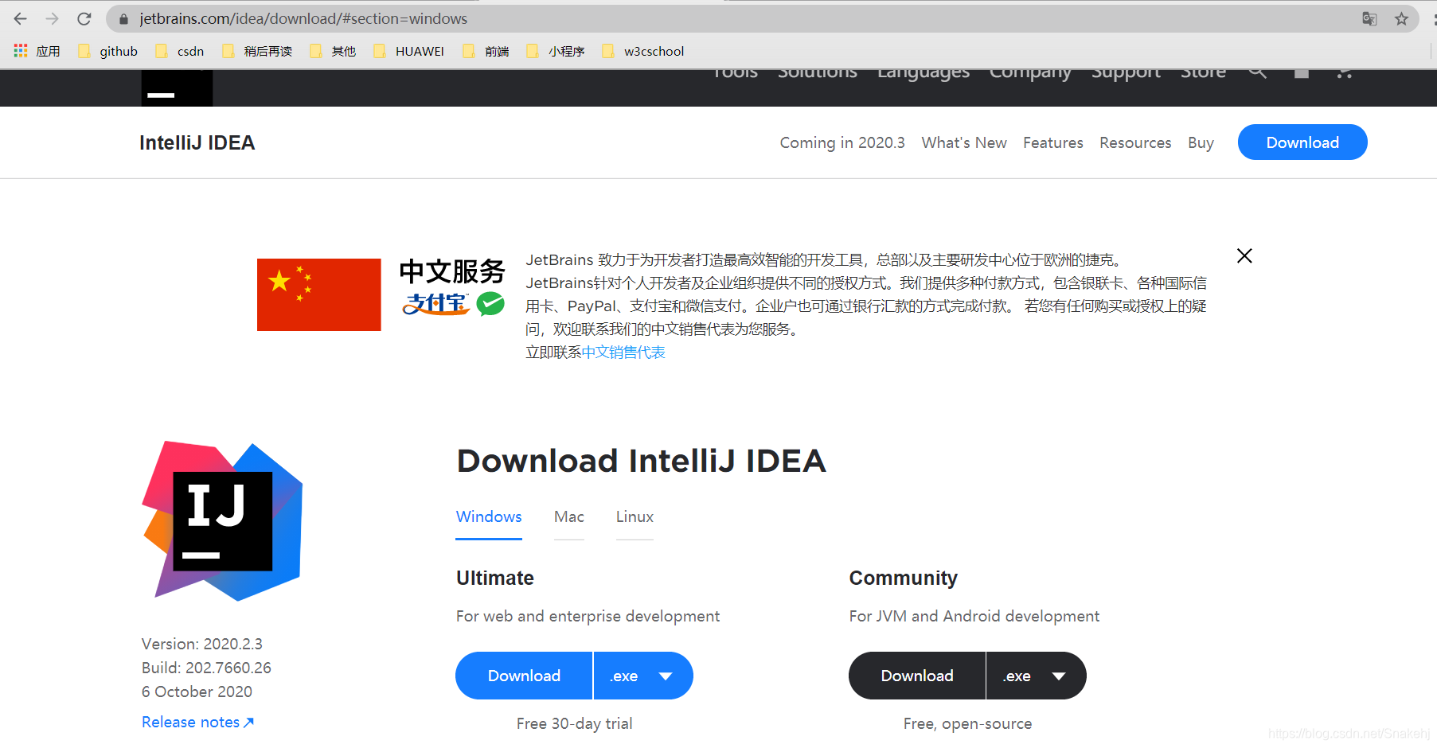Click the WeChat Pay green icon
The image size is (1437, 748).
point(490,304)
